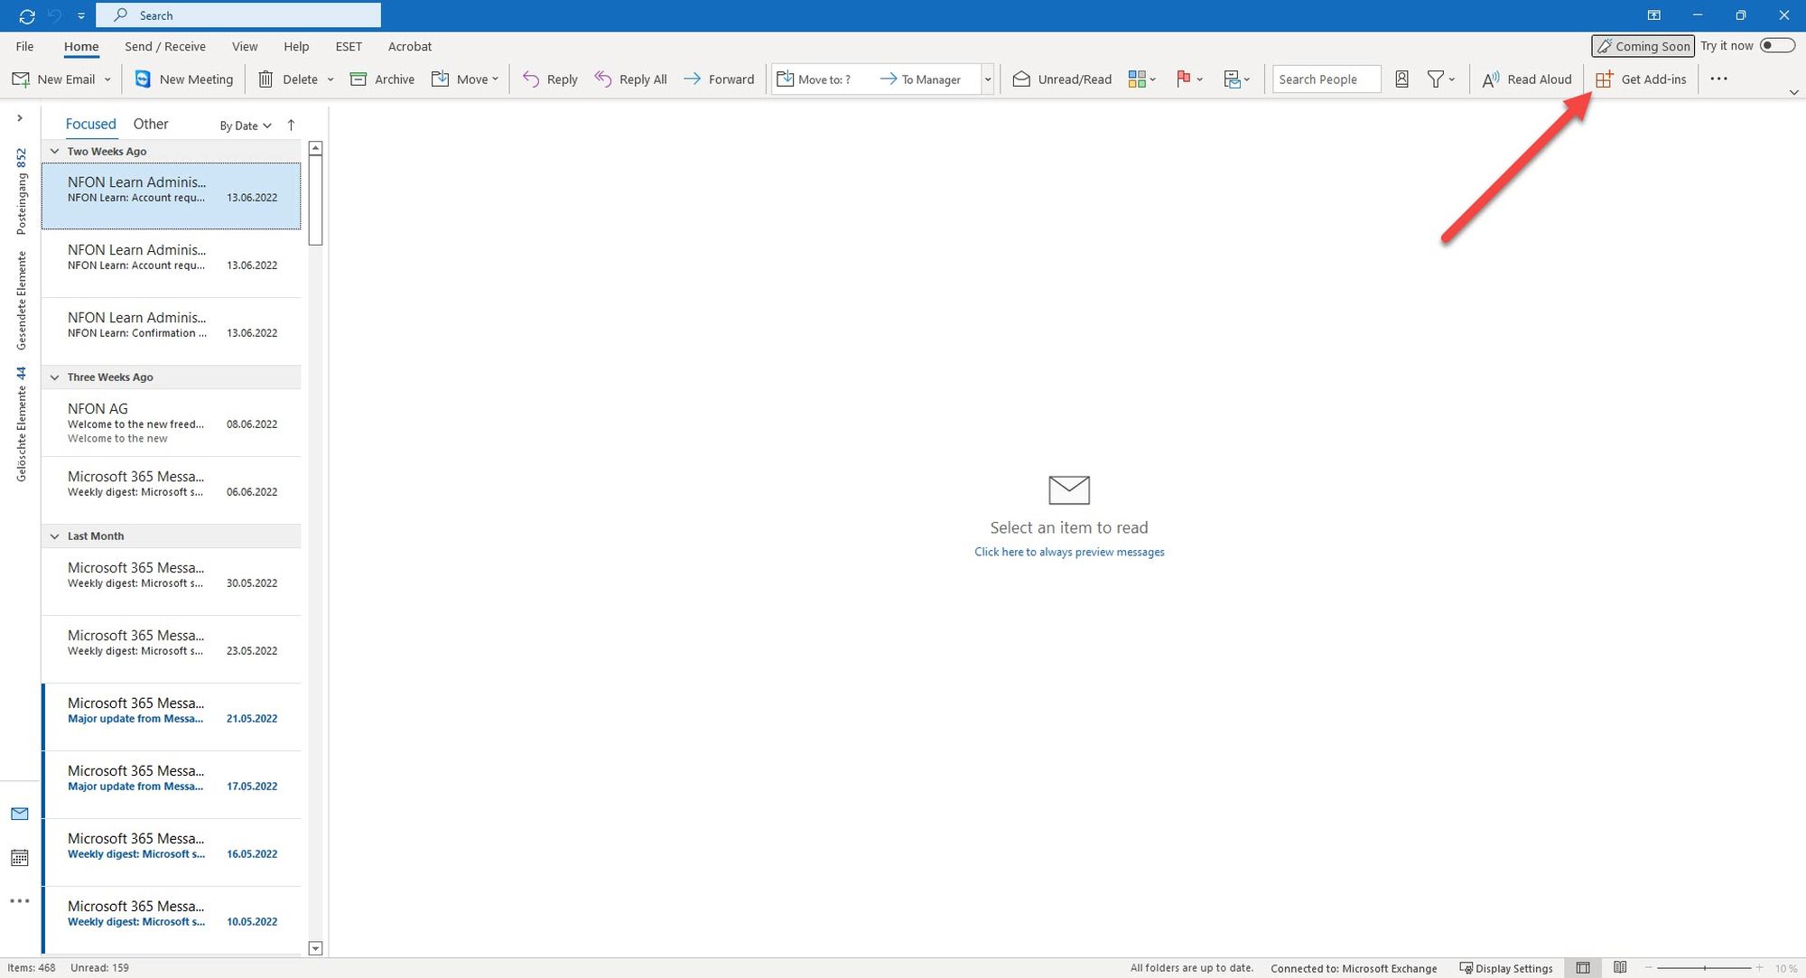
Task: Open the By Date sort dropdown
Action: click(246, 126)
